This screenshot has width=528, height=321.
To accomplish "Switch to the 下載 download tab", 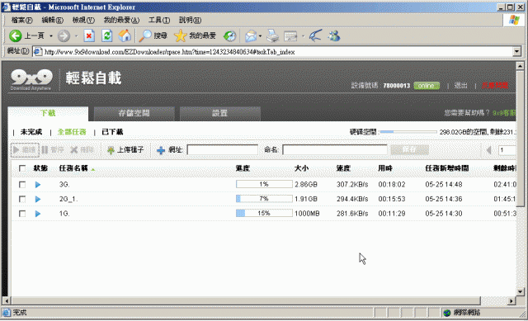I will click(x=48, y=113).
